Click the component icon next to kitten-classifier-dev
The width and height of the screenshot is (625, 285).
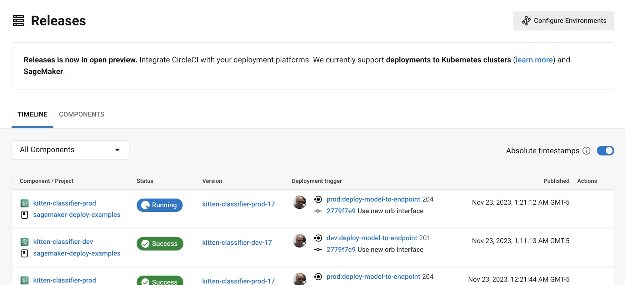coord(25,242)
